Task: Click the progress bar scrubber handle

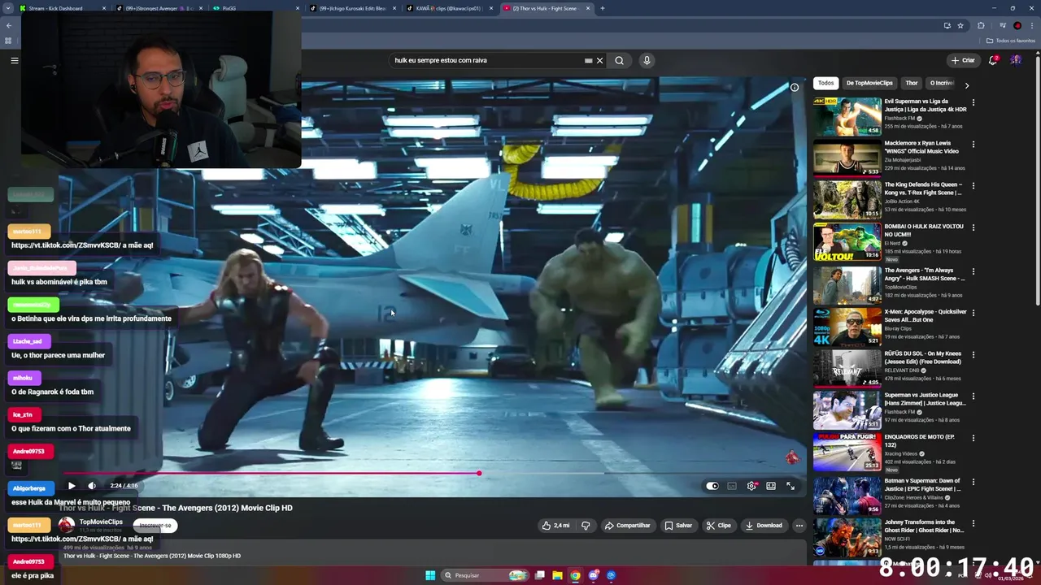Action: coord(479,473)
